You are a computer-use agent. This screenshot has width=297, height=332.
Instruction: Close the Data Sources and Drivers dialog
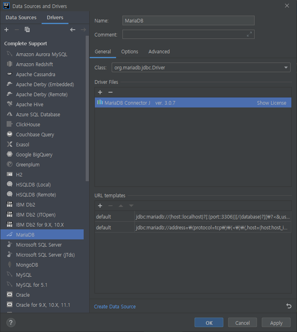287,6
